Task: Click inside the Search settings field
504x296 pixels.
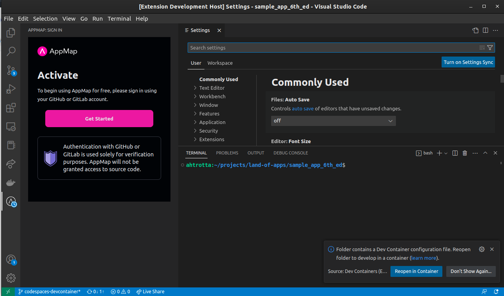Action: tap(335, 47)
